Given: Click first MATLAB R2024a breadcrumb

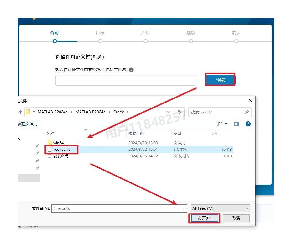Looking at the screenshot, I should [53, 112].
